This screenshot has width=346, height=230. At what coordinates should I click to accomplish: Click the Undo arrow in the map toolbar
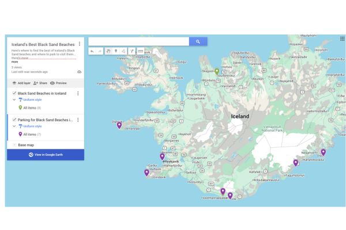[92, 52]
